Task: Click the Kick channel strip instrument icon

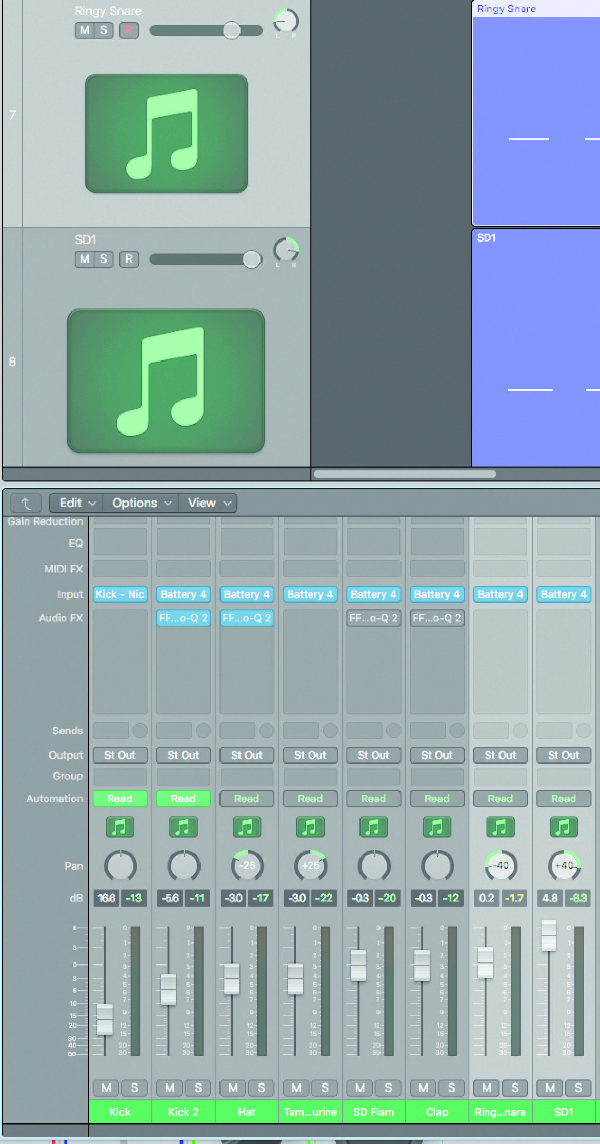Action: point(120,827)
